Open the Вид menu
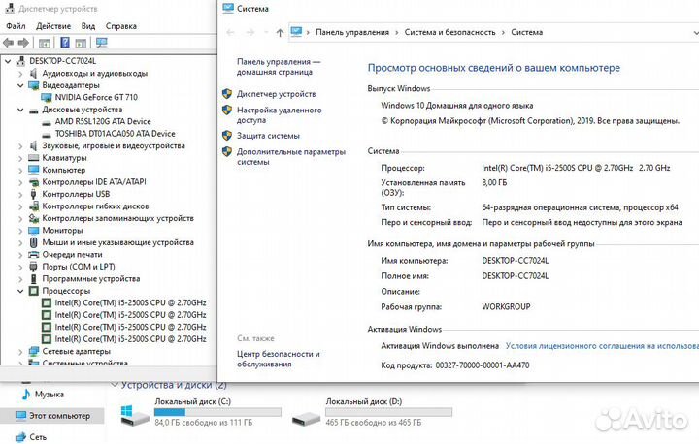Viewport: 699px width, 444px height. pos(88,26)
